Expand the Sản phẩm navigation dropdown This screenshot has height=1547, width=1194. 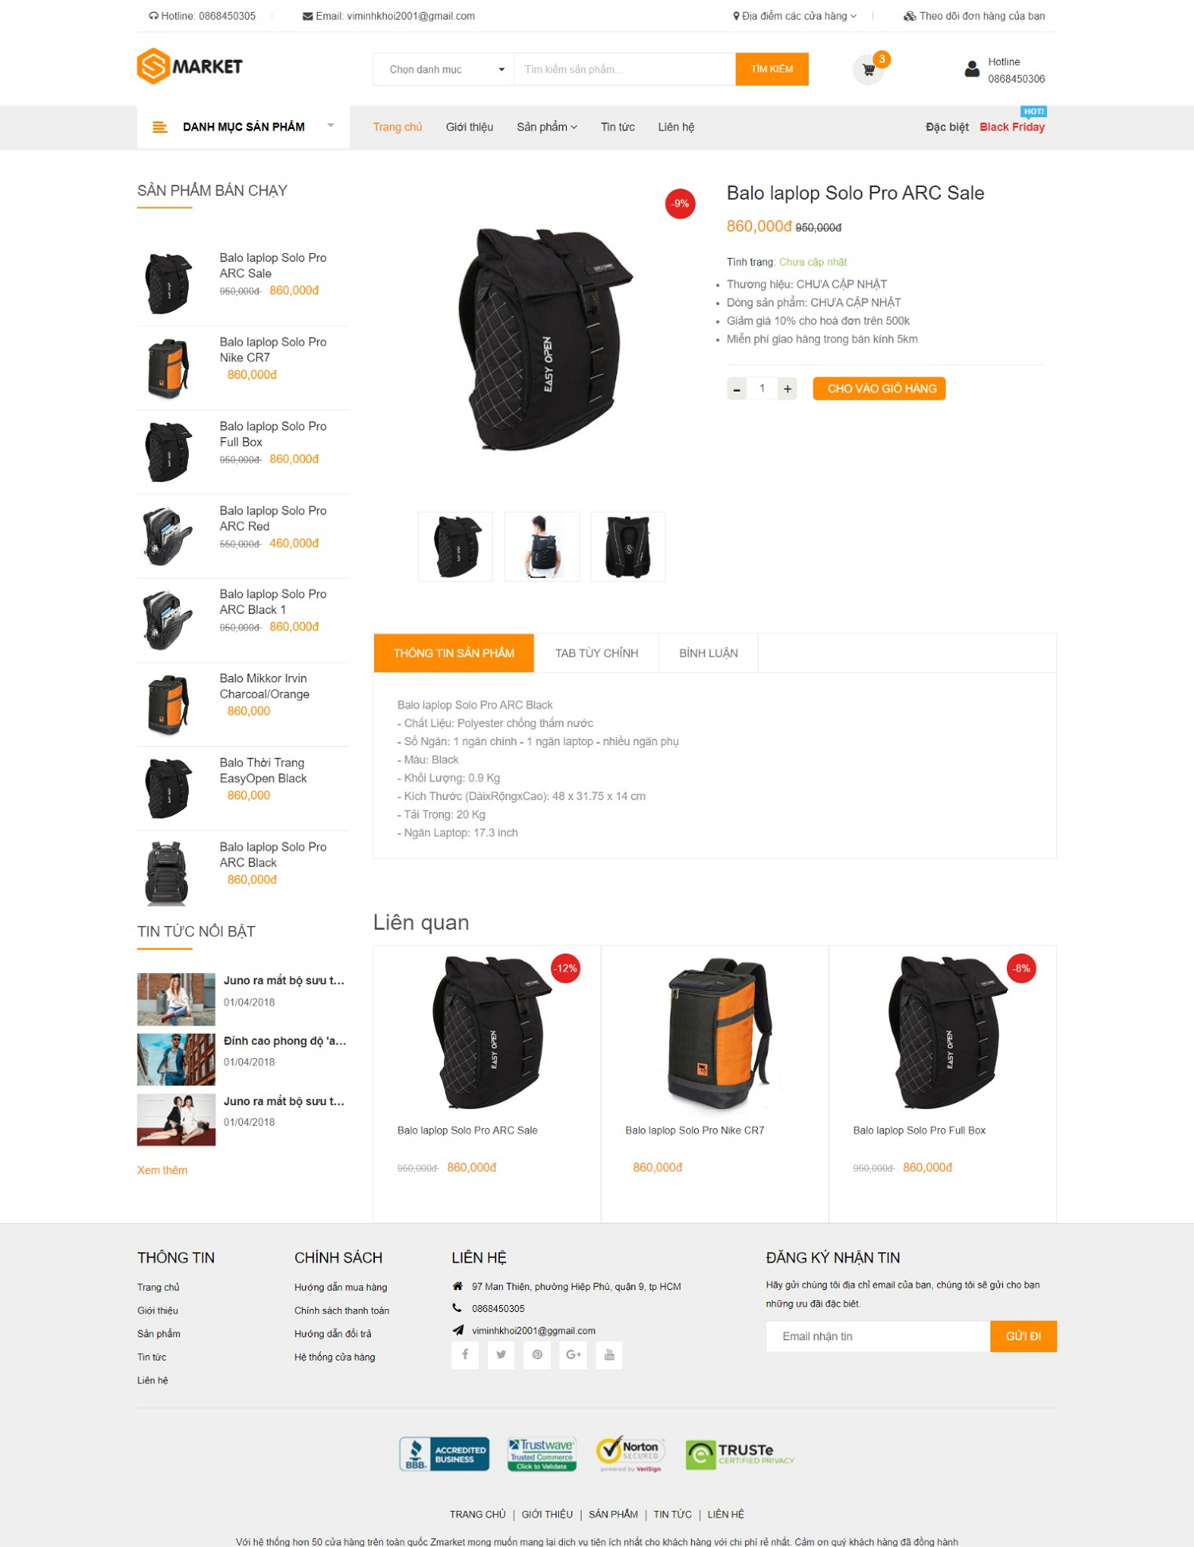click(x=547, y=127)
